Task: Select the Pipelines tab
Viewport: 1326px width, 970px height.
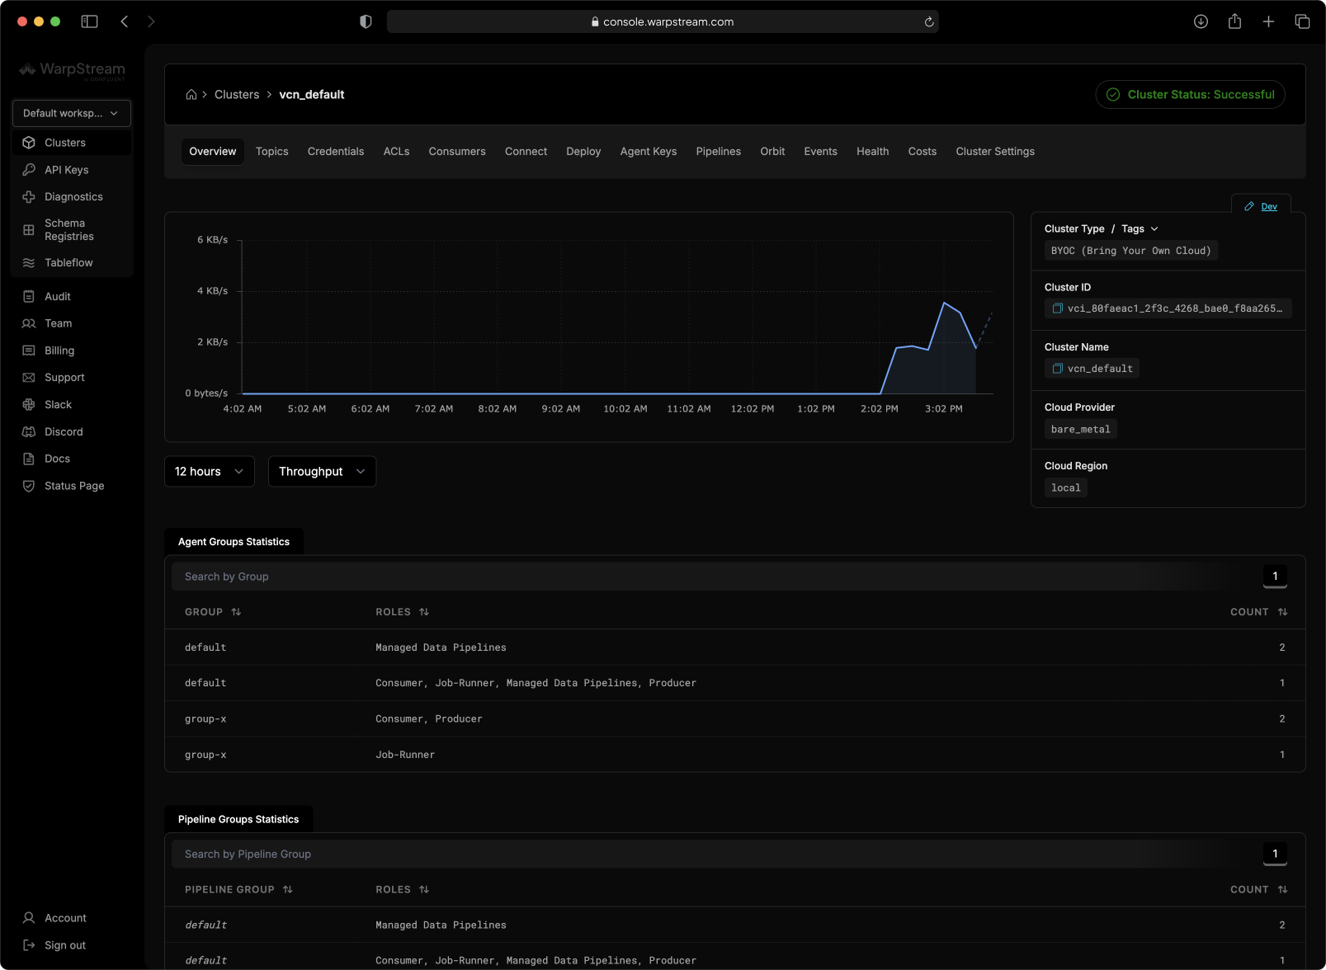Action: click(x=719, y=152)
